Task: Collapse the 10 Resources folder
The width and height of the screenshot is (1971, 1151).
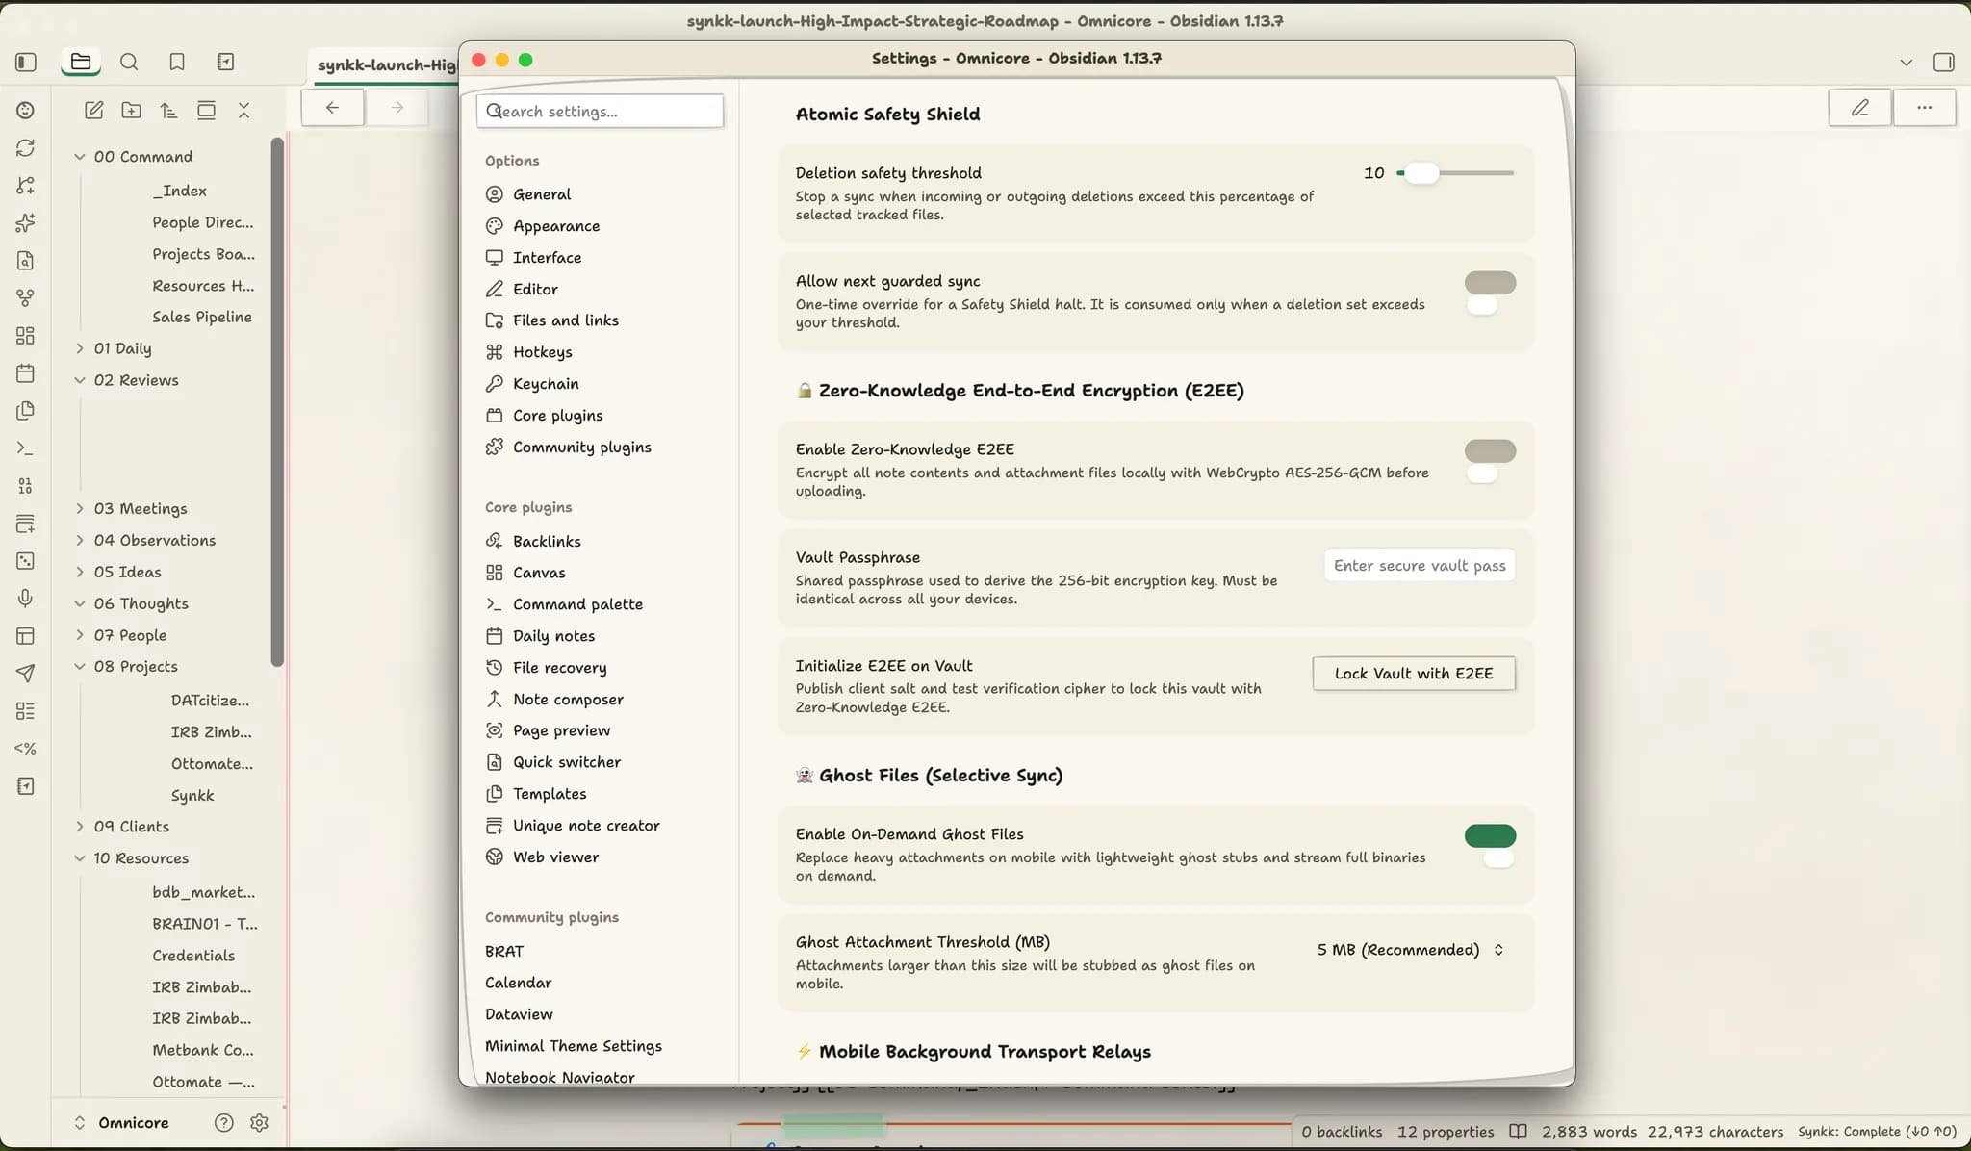Action: tap(80, 858)
